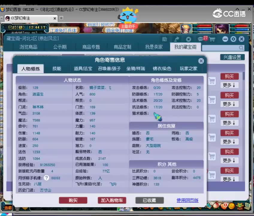Click the 总经验 value 77亿
Screen dimensions: 254x216
point(106,171)
